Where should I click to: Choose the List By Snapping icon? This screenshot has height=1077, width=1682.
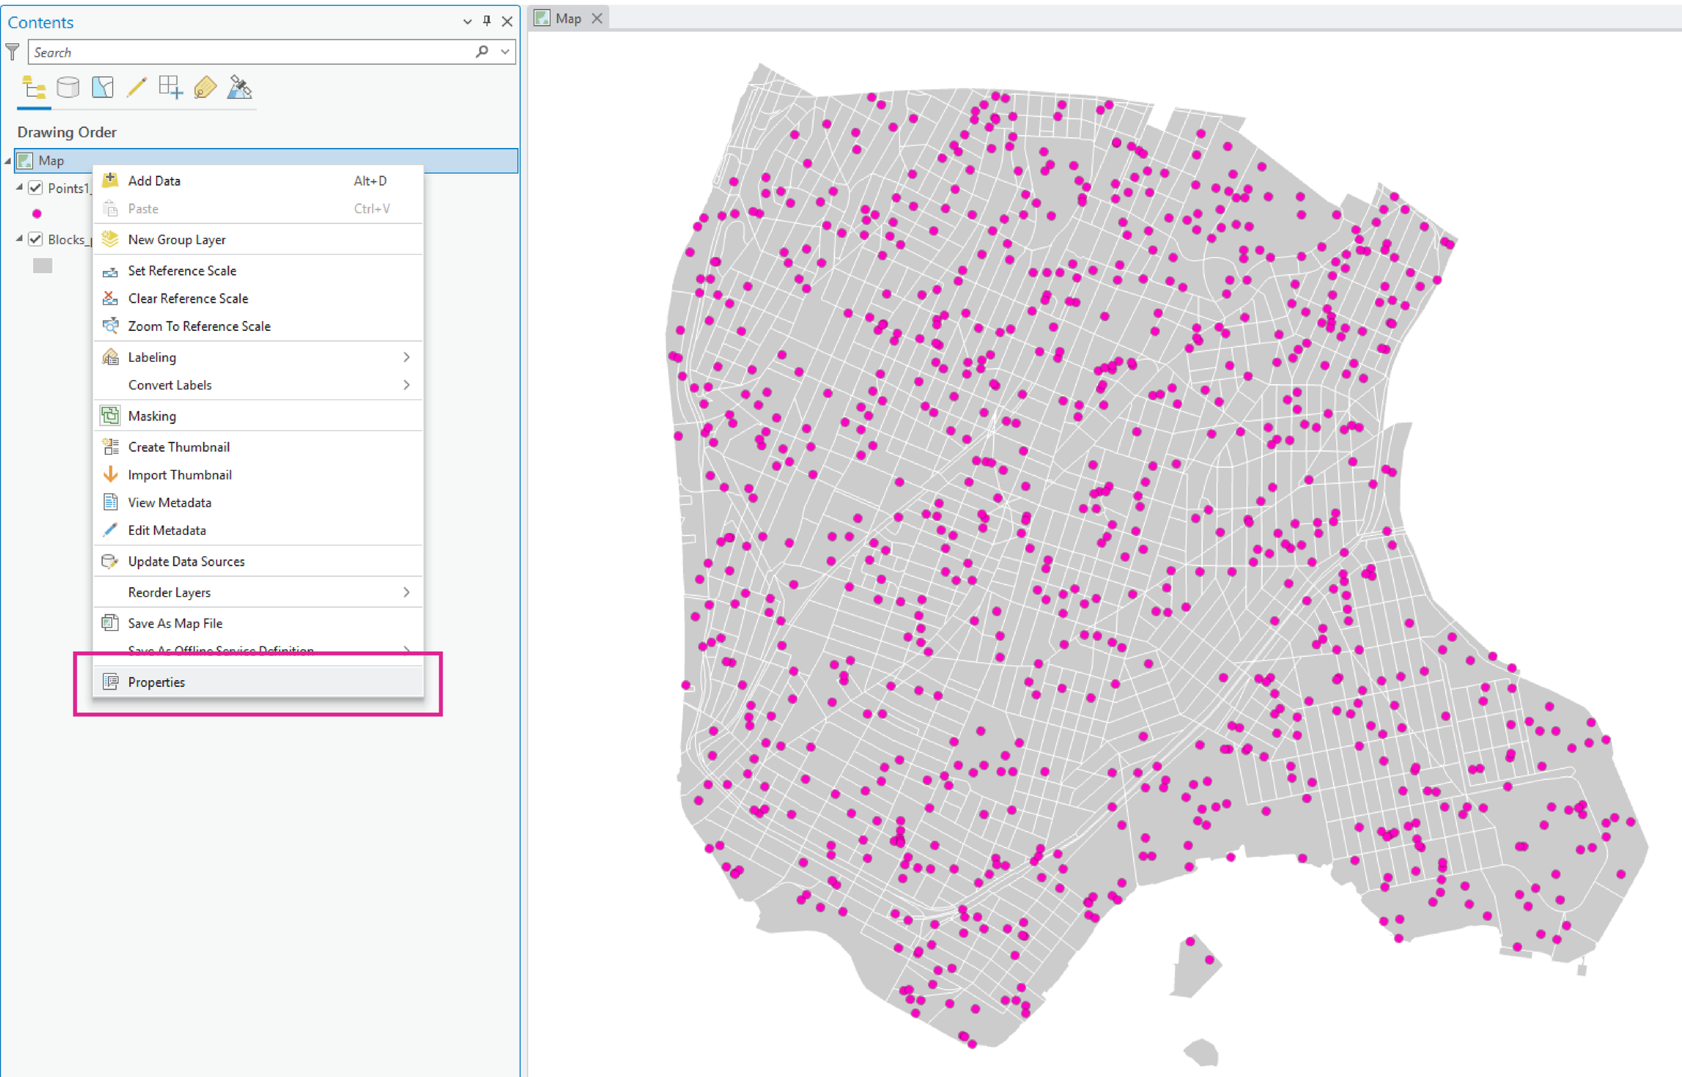coord(171,87)
